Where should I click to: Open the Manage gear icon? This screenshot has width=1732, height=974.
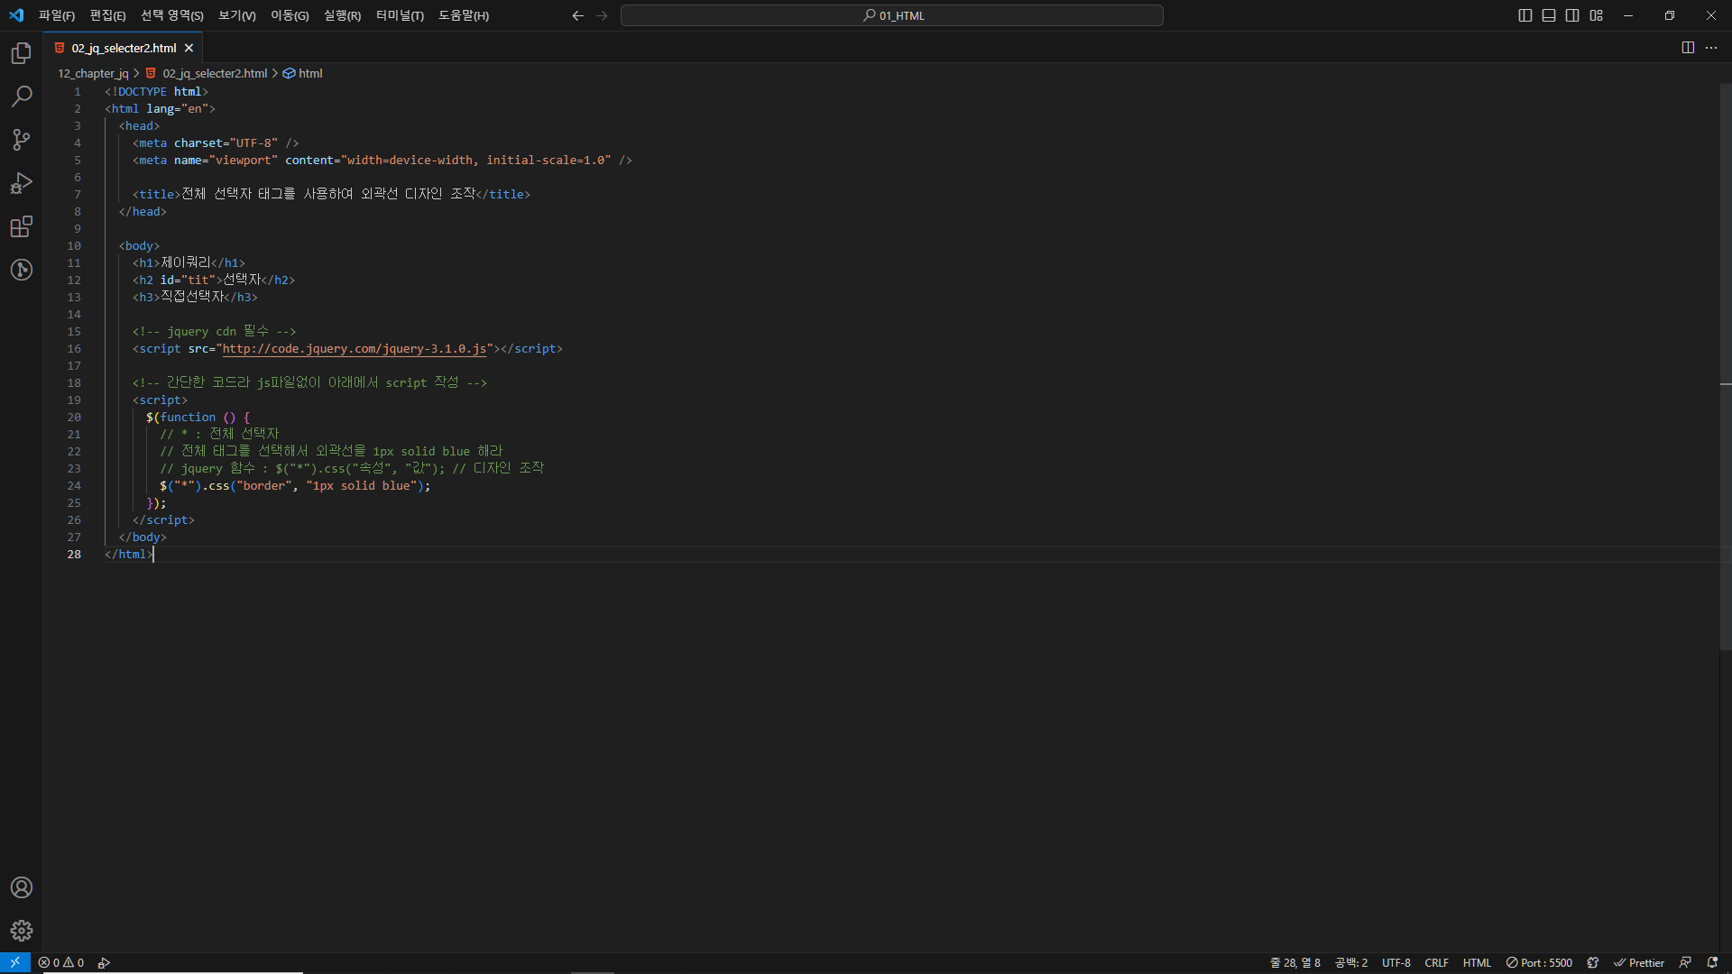[22, 931]
